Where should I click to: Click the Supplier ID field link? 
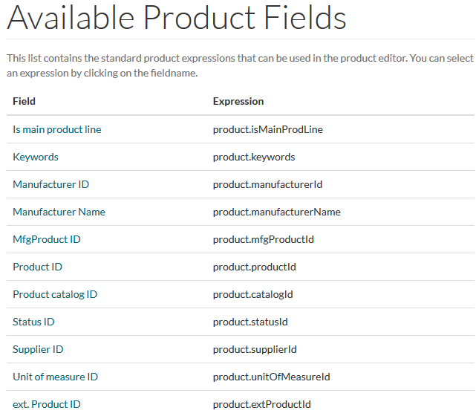(x=38, y=349)
